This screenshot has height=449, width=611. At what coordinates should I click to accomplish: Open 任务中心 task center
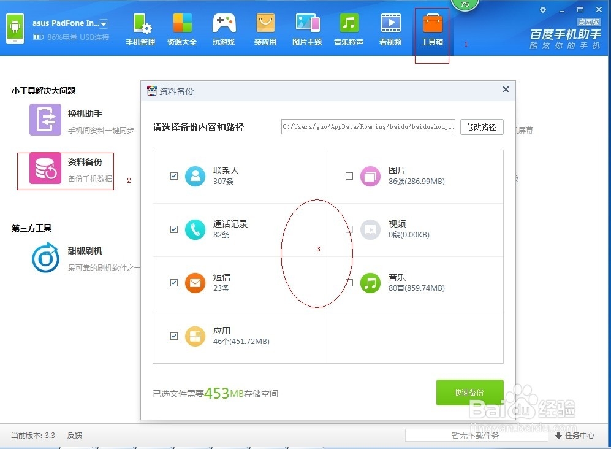click(575, 436)
